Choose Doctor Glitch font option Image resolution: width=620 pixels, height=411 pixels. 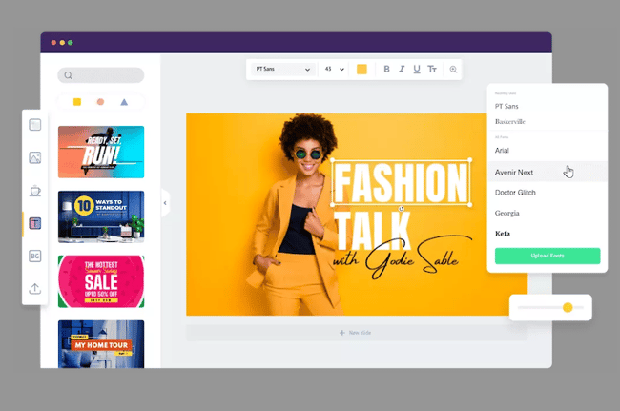pyautogui.click(x=521, y=193)
